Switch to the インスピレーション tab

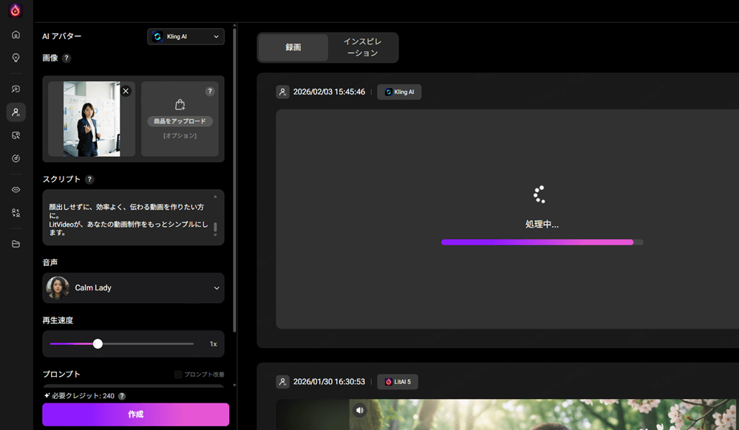click(x=363, y=47)
